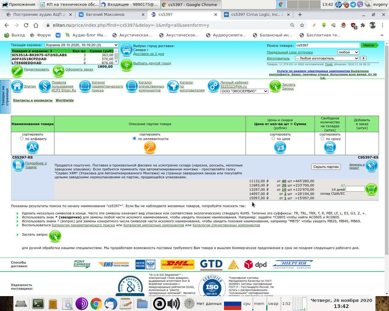
Task: Expand the bookmarks overflow chevron
Action: [382, 35]
